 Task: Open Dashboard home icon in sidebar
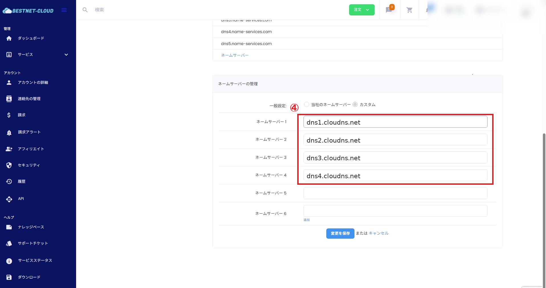9,38
